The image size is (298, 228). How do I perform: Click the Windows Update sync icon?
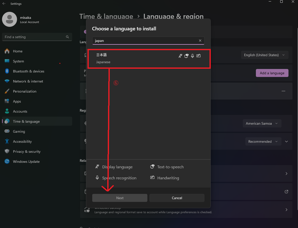point(7,162)
